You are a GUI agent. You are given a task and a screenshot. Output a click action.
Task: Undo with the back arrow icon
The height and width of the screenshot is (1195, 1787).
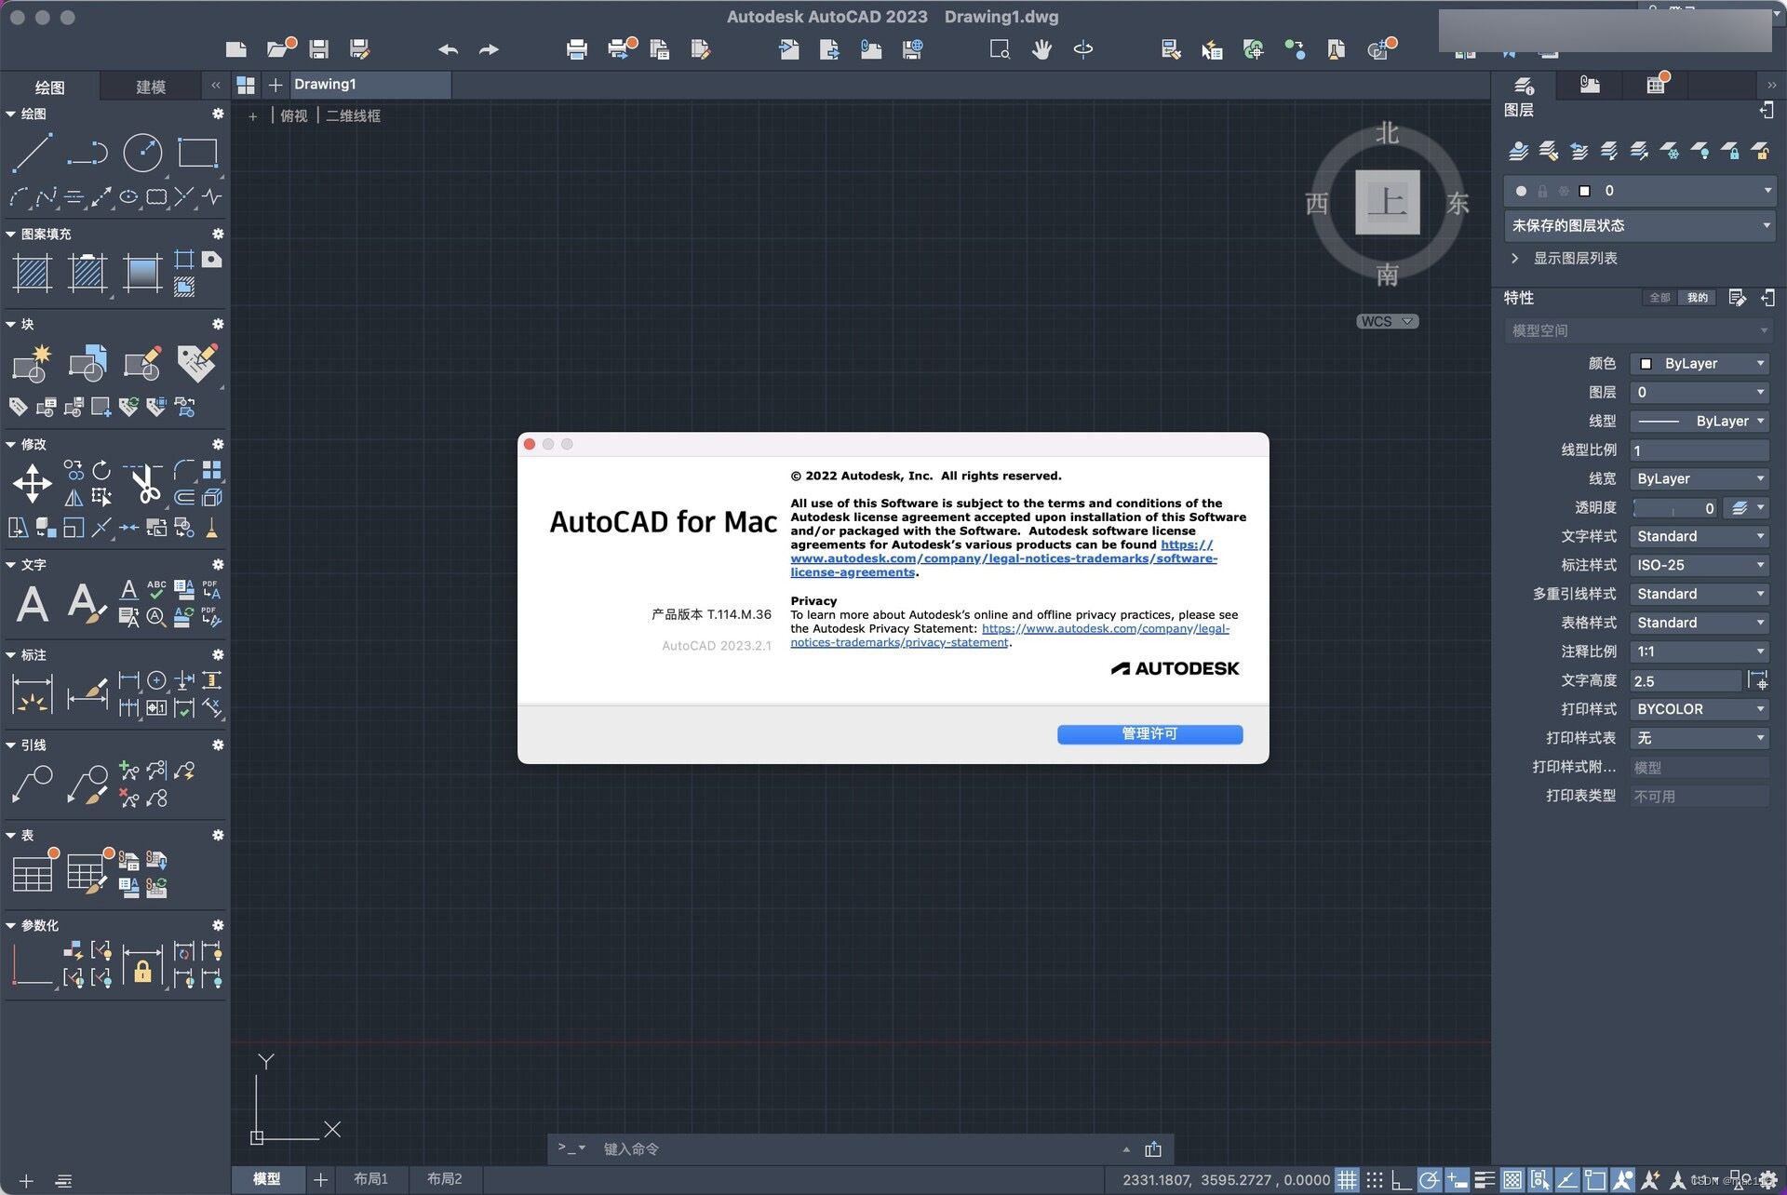tap(448, 49)
